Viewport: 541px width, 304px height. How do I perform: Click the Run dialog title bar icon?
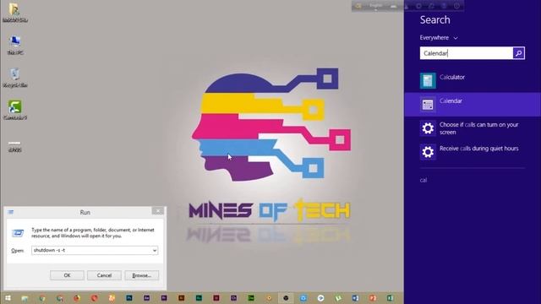coord(11,212)
